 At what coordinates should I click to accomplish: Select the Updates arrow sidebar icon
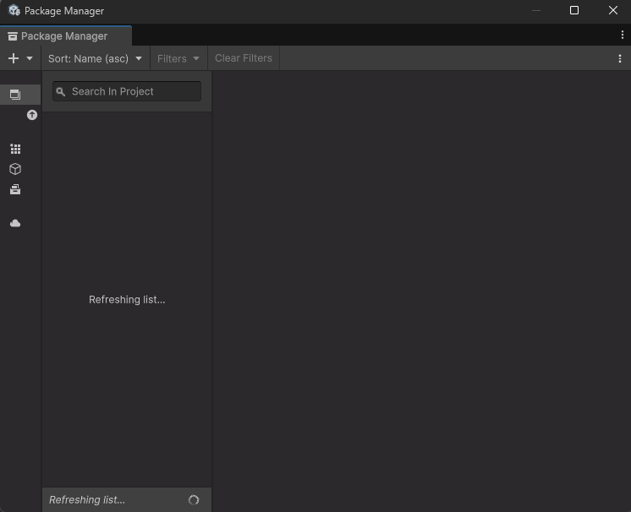(32, 115)
